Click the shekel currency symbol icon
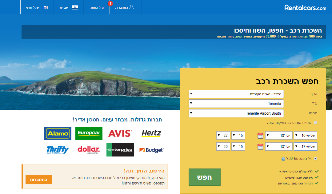Image resolution: width=332 pixels, height=194 pixels. (46, 7)
